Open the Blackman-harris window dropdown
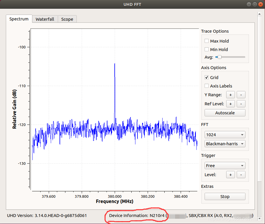Image resolution: width=265 pixels, height=224 pixels. pyautogui.click(x=225, y=143)
